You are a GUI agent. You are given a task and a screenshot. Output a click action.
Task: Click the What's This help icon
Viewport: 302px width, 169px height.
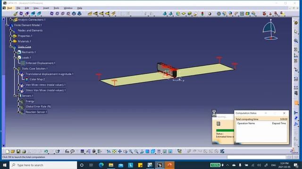pos(58,152)
